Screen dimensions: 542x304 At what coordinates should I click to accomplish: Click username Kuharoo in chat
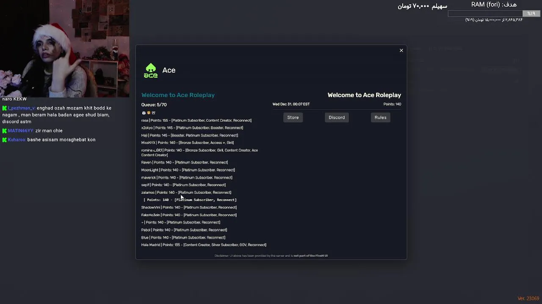(17, 140)
